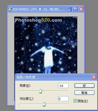This screenshot has width=98, height=111.
Task: Maximize the DSC00802.JPG document window
Action: click(x=75, y=9)
